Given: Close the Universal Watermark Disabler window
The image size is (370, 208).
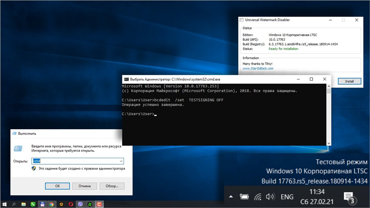Looking at the screenshot, I should (357, 20).
